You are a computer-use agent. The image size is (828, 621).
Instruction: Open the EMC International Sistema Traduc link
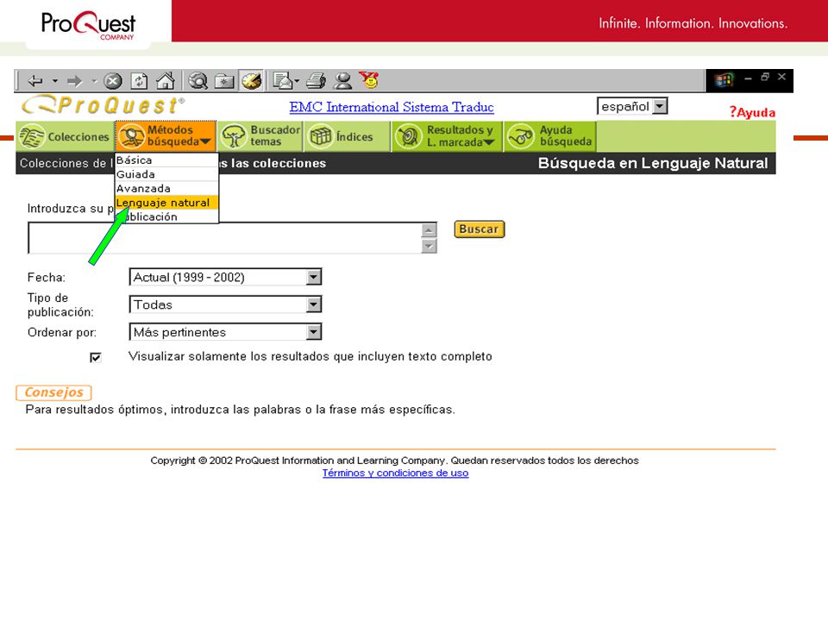point(392,107)
